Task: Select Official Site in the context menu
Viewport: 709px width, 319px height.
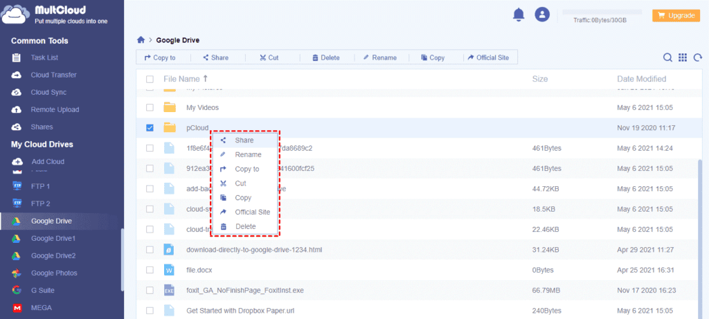Action: tap(244, 212)
